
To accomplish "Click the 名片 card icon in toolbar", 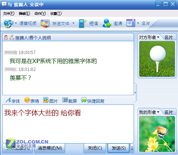I will click(x=131, y=23).
